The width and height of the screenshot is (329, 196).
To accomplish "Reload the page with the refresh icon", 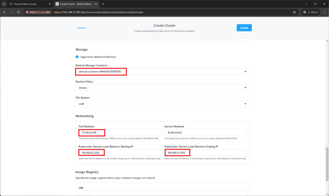I will 18,12.
